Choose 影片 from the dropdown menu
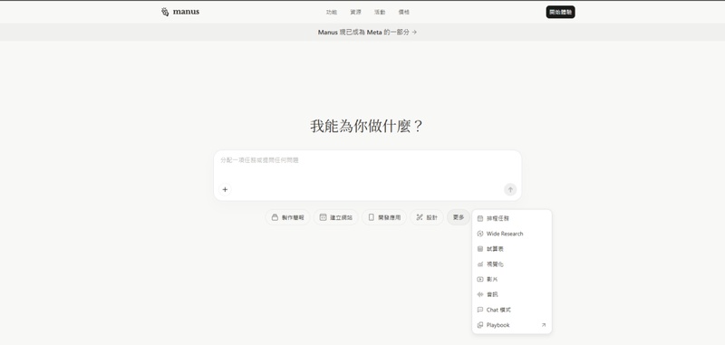 coord(512,280)
